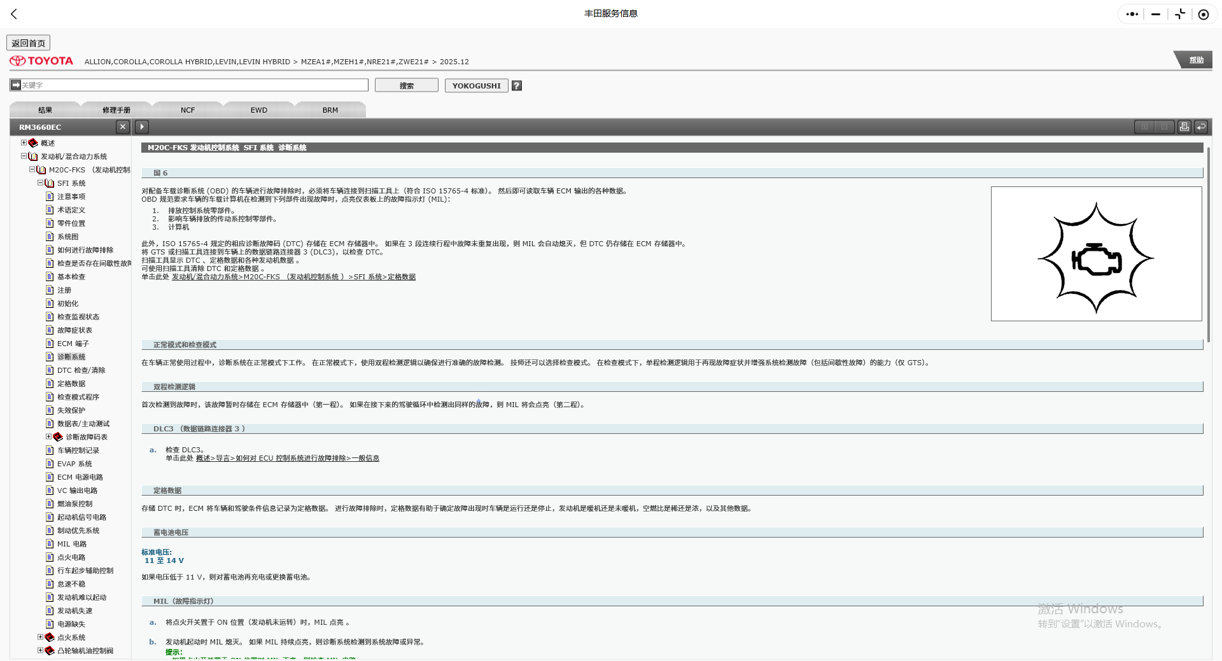Collapse the SFI 系统 tree node
The image size is (1222, 661).
(x=40, y=183)
